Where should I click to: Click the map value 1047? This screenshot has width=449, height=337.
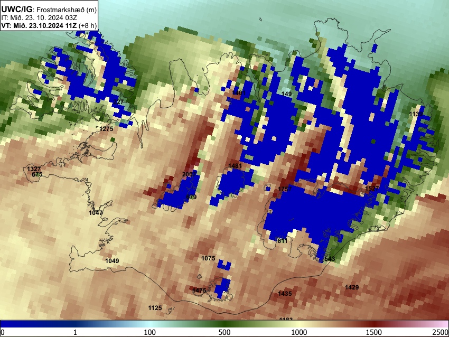point(96,213)
